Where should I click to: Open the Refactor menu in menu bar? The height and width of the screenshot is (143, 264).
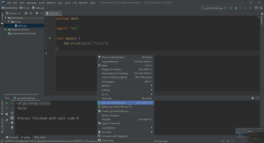pyautogui.click(x=51, y=3)
